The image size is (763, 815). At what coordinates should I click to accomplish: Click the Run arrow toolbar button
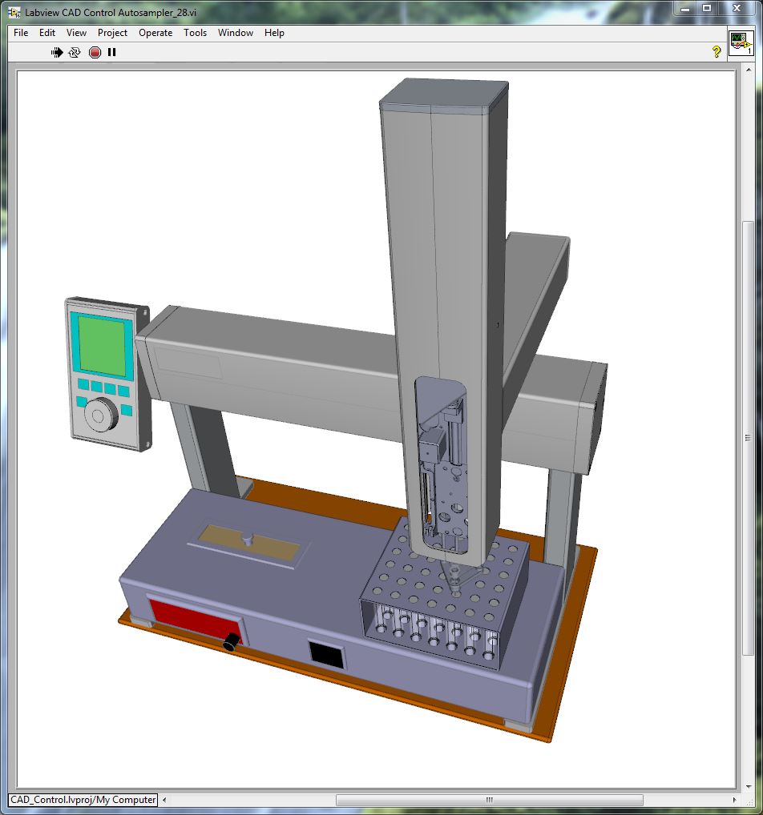[x=57, y=52]
